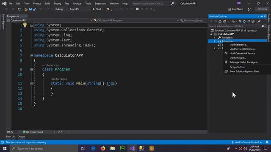Click the Windows taskbar search box
Viewport: 271px width, 152px height.
44,148
